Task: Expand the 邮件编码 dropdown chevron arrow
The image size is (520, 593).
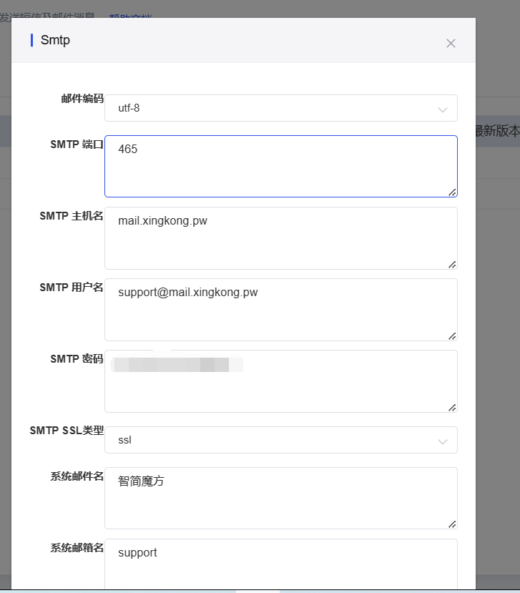Action: pos(443,109)
